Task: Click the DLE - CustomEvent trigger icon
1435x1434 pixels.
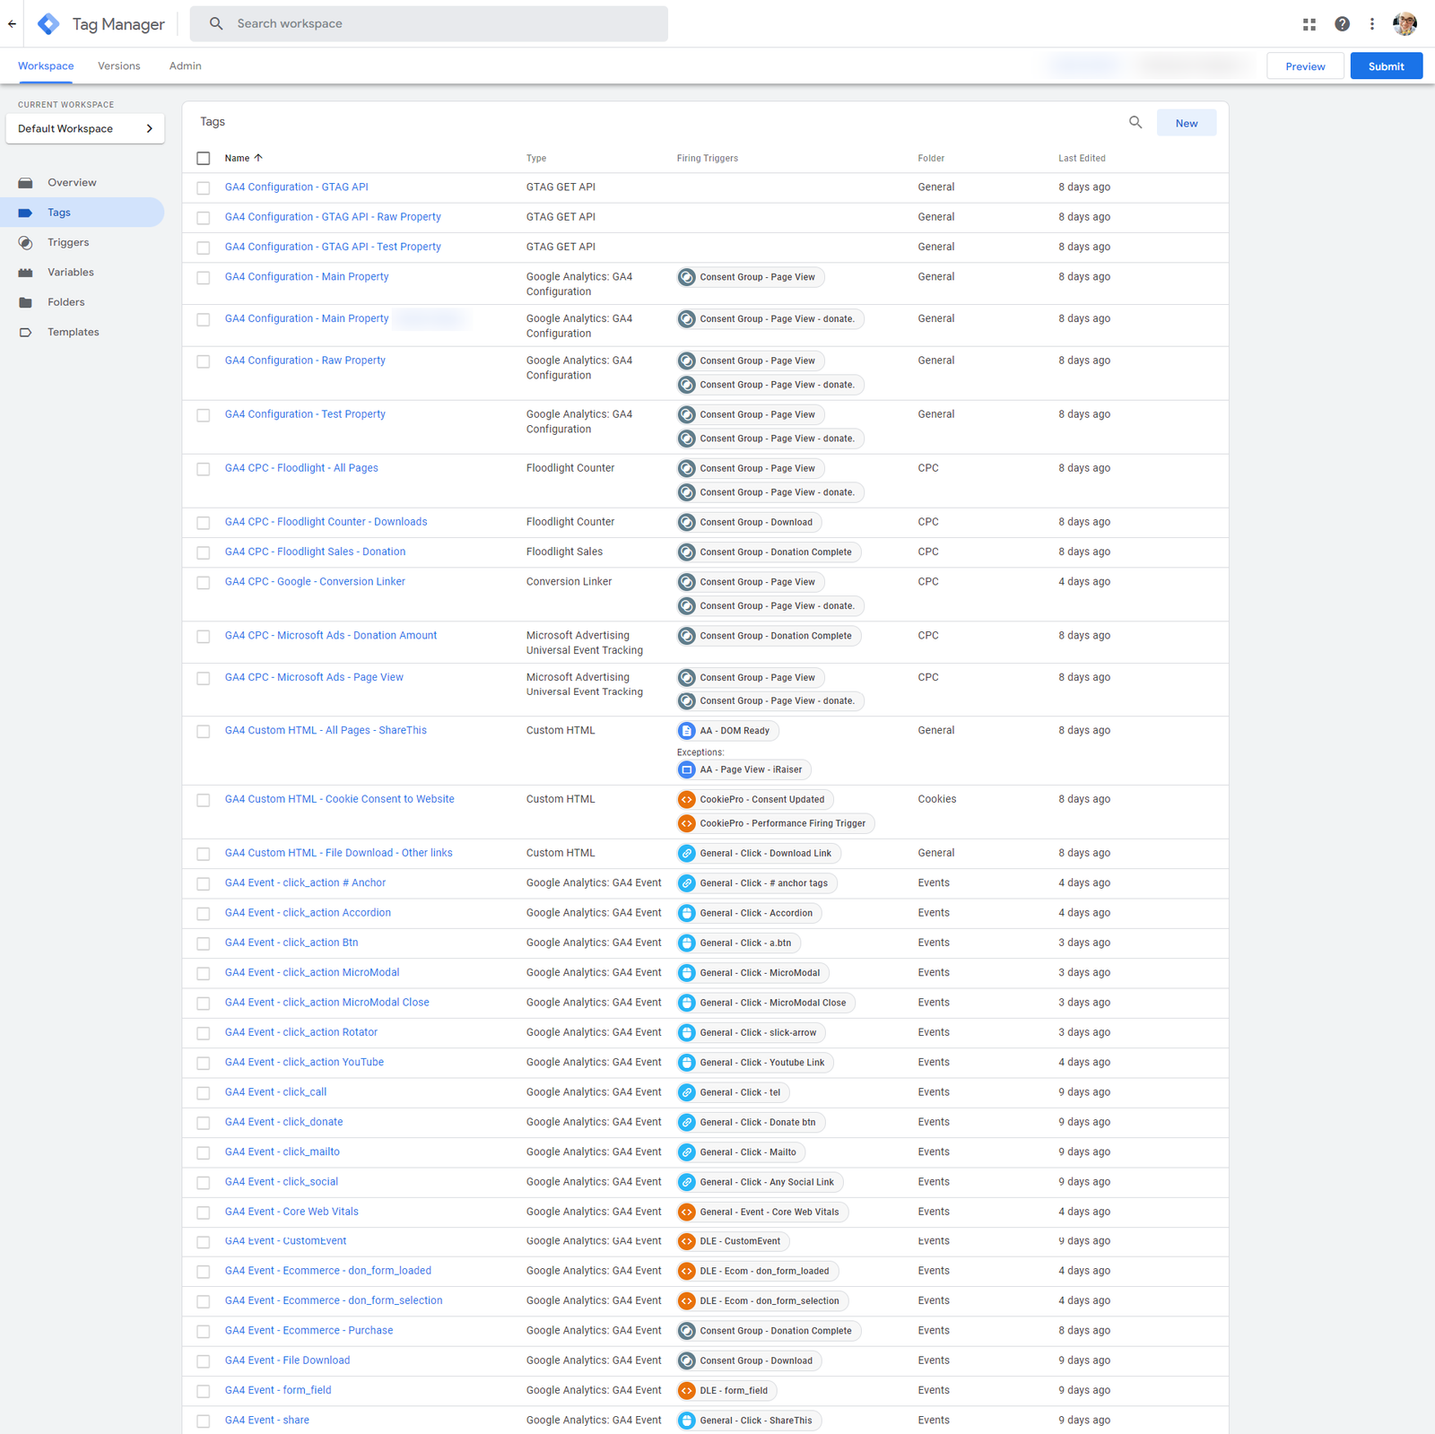Action: click(687, 1241)
